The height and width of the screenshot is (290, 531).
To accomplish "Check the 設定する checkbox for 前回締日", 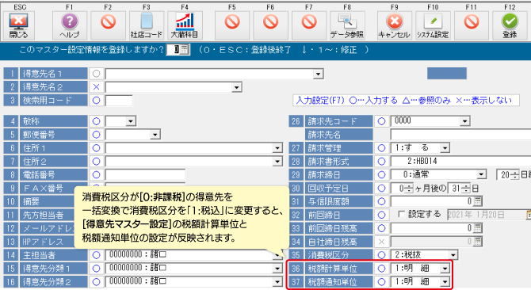I will tap(401, 215).
